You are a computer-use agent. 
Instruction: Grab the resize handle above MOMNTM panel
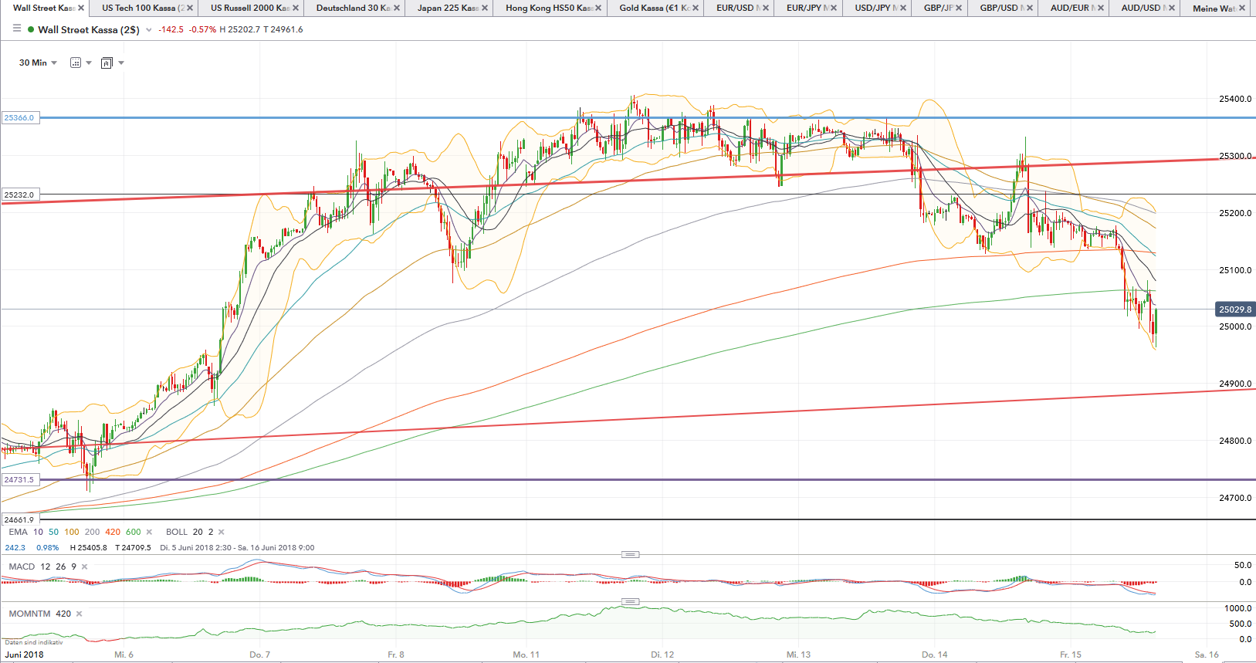pos(630,601)
